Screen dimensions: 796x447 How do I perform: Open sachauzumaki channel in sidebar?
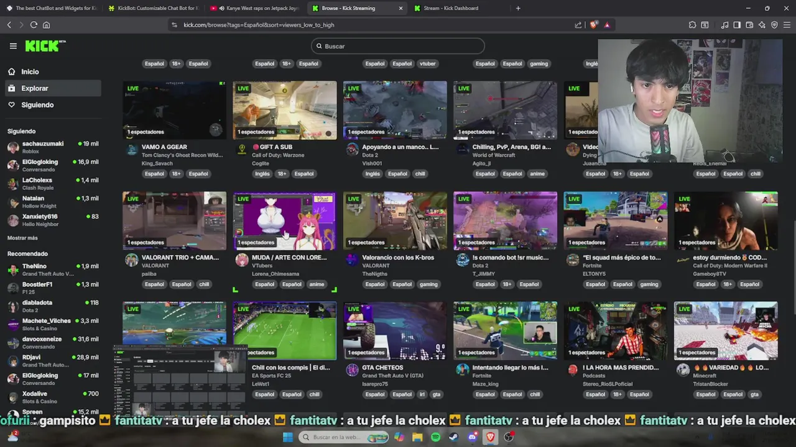click(53, 147)
